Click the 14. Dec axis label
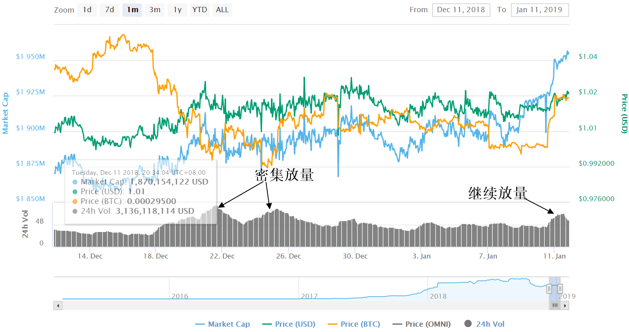The width and height of the screenshot is (629, 332). [x=90, y=256]
